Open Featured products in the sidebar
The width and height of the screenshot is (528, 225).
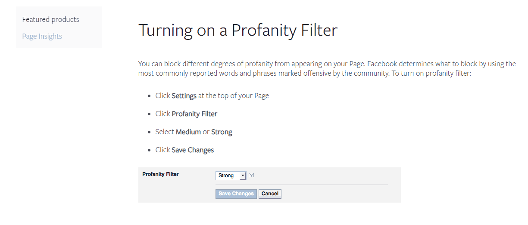coord(51,19)
